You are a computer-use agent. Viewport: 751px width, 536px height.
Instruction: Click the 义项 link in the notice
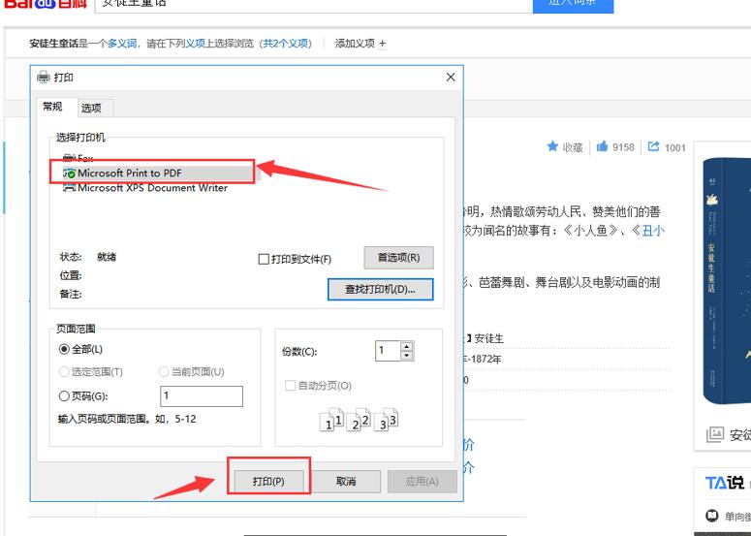tap(196, 44)
